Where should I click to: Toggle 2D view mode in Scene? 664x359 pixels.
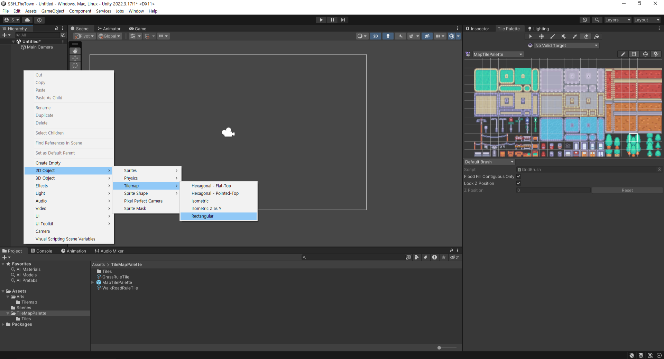point(376,36)
